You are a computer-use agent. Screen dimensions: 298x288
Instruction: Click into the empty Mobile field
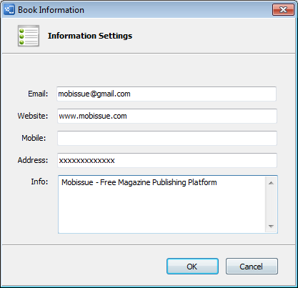pos(167,138)
